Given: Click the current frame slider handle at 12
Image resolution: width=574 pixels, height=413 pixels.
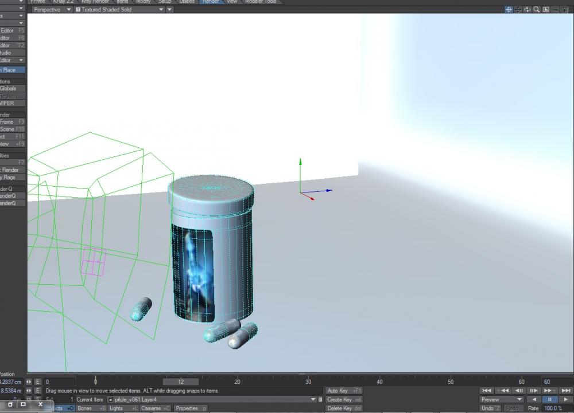Looking at the screenshot, I should coord(181,381).
